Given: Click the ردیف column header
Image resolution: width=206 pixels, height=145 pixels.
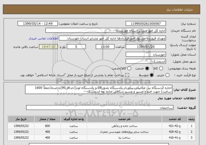Looking at the screenshot, I should tap(192, 119).
